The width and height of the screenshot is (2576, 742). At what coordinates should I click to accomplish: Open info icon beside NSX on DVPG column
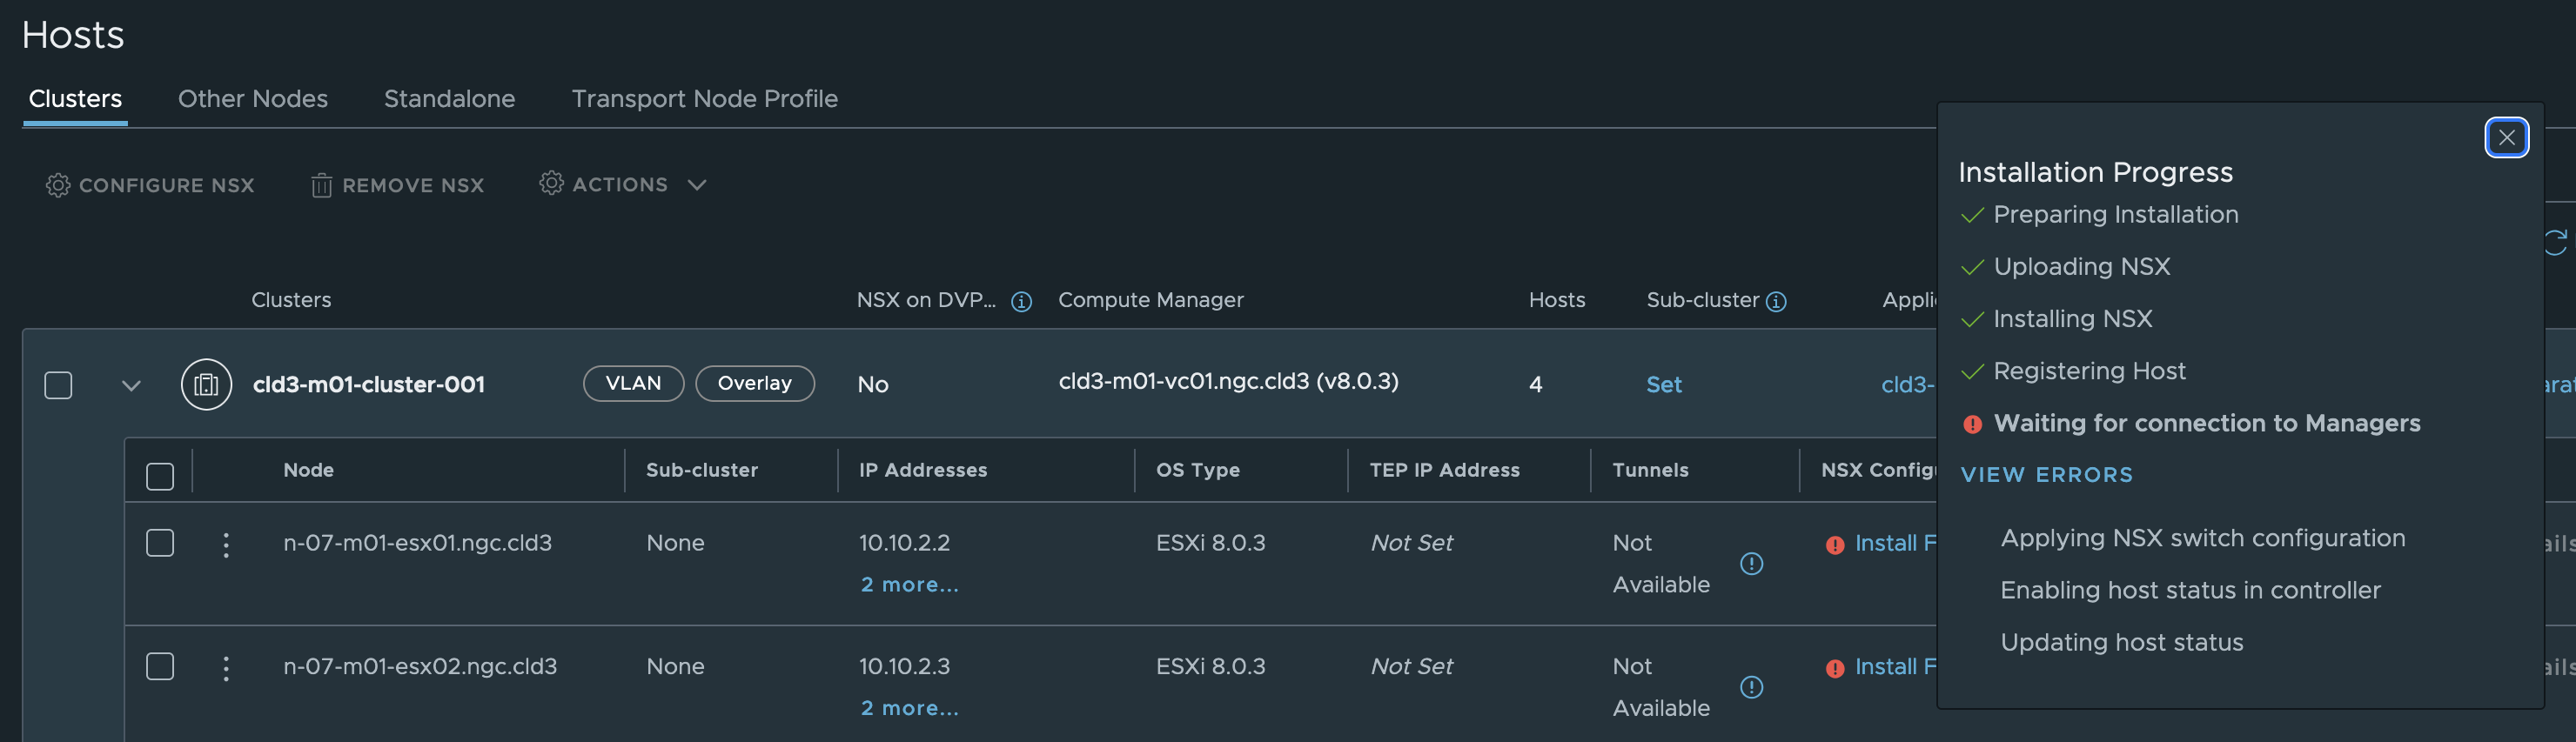pos(1021,301)
